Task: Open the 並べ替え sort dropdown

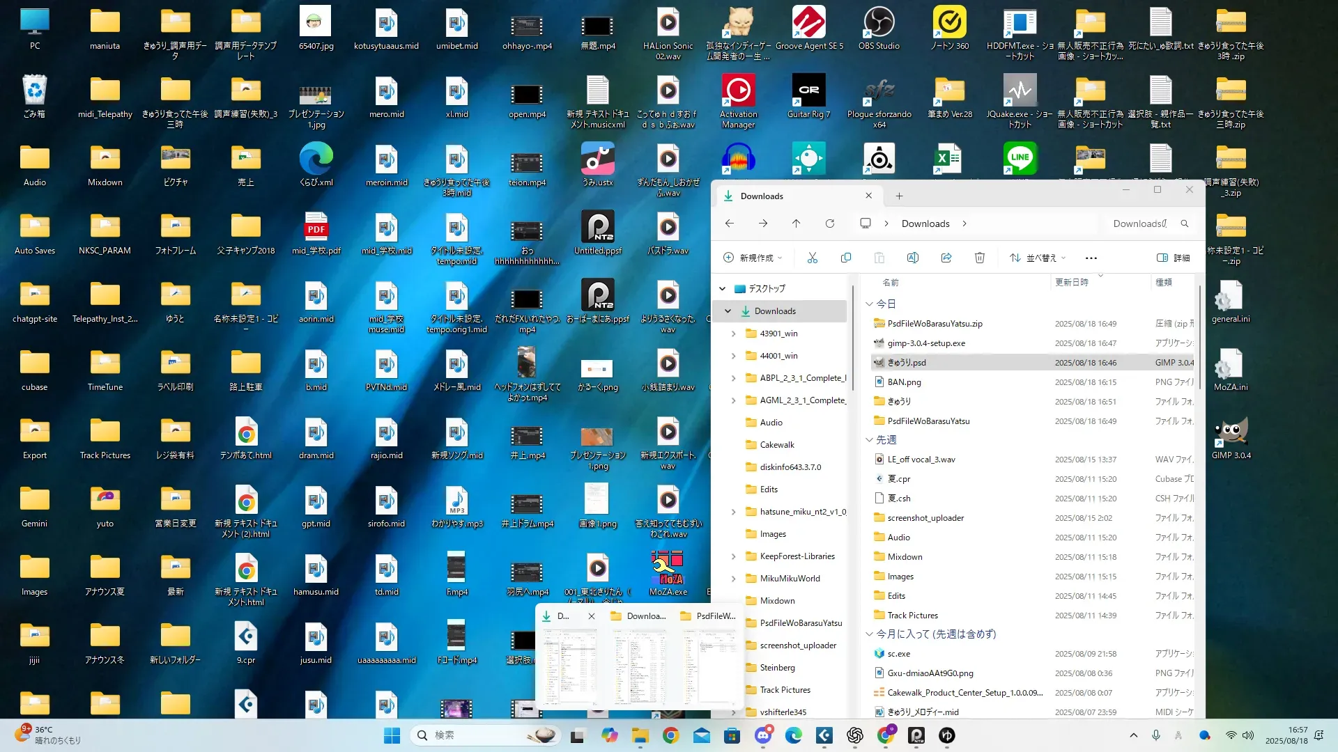Action: (x=1038, y=258)
